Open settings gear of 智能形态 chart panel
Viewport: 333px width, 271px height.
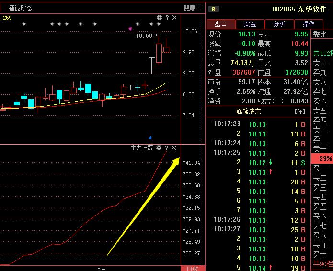point(159,17)
